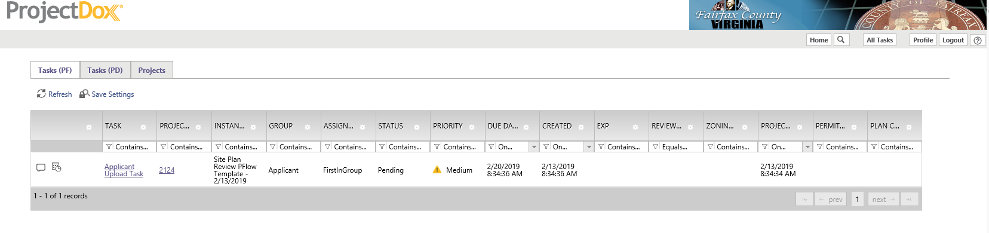Expand the DUE DATE filter dropdown arrow
The height and width of the screenshot is (233, 989).
click(x=534, y=146)
